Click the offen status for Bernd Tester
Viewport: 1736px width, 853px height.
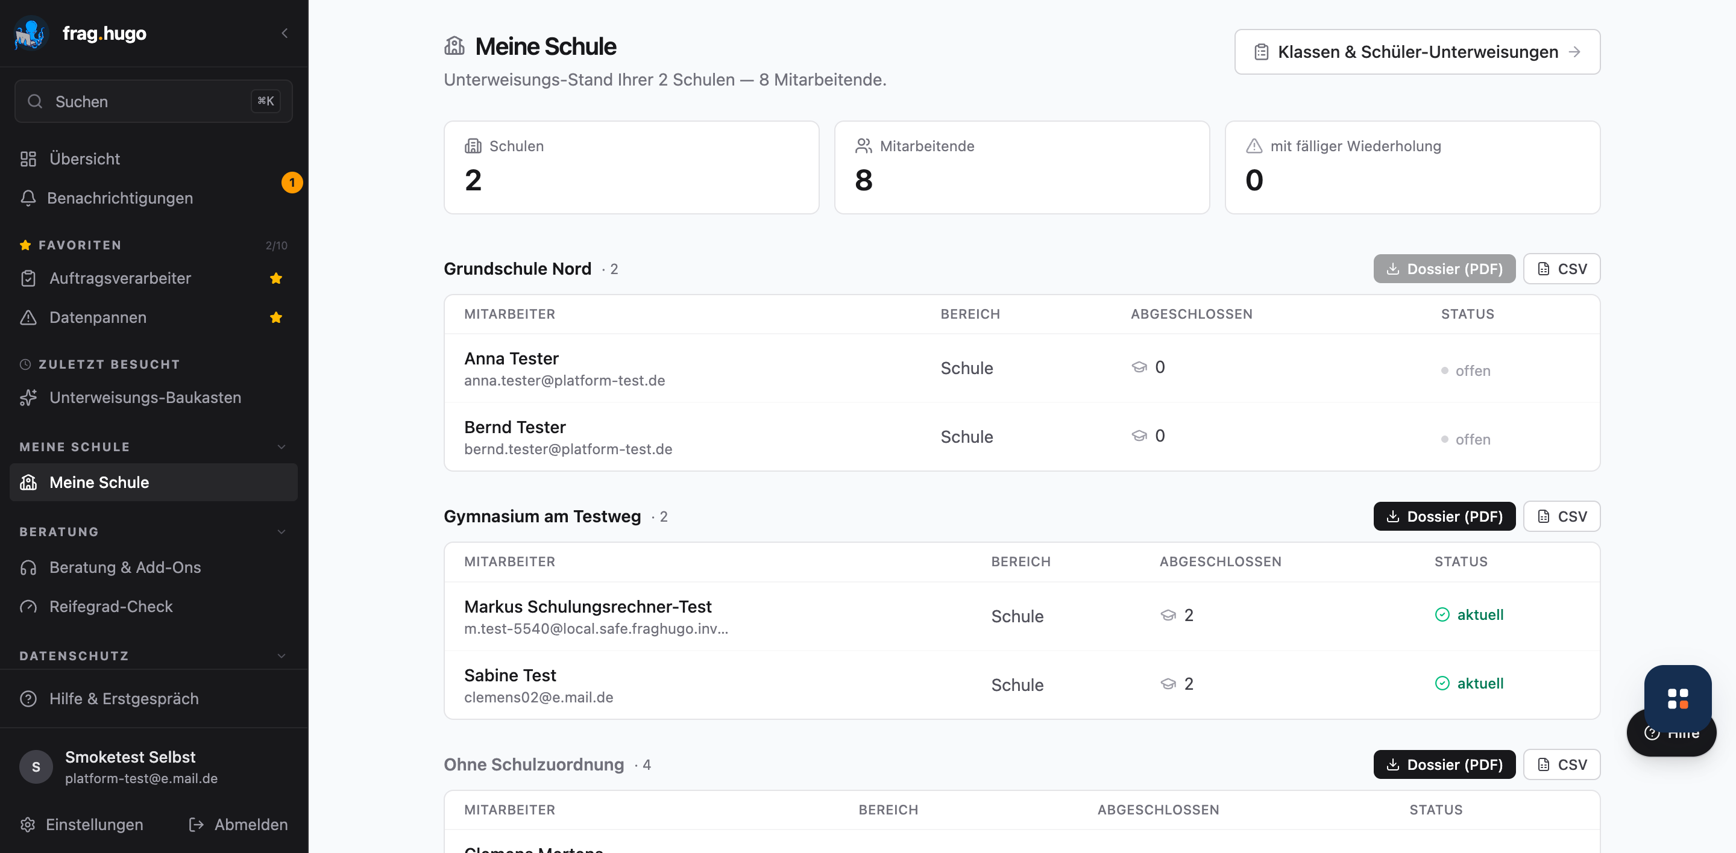point(1466,439)
